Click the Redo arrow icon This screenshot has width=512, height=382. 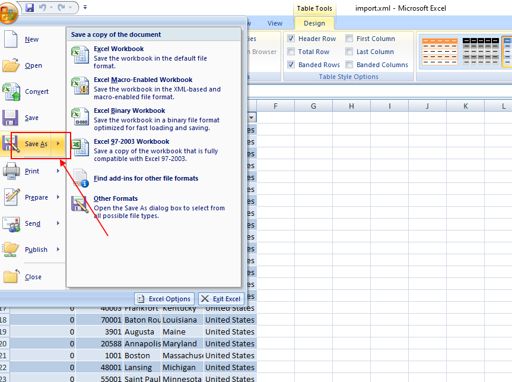(61, 7)
